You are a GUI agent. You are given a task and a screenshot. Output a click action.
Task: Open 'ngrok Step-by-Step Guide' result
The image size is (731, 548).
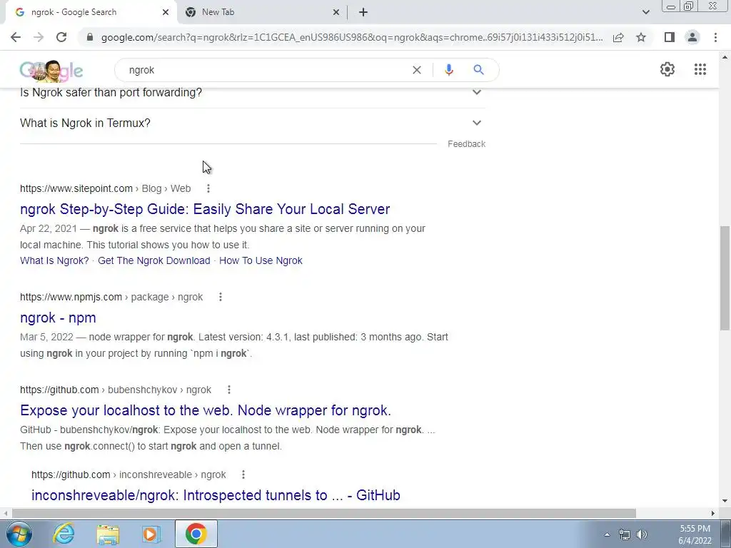(205, 209)
